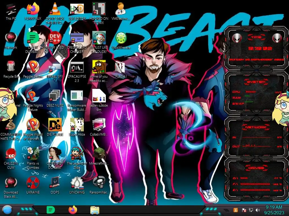
Task: Click the right alien head on Time widget
Action: [x=277, y=38]
